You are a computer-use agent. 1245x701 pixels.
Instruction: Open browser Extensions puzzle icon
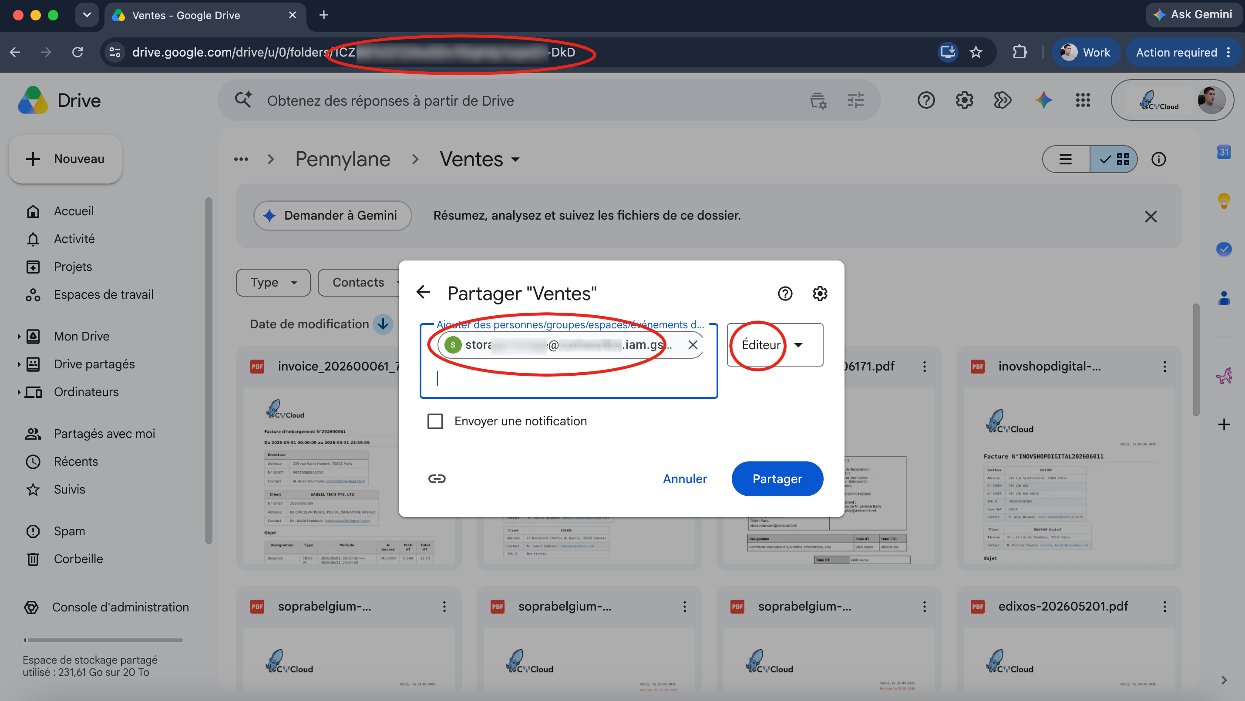[x=1020, y=52]
